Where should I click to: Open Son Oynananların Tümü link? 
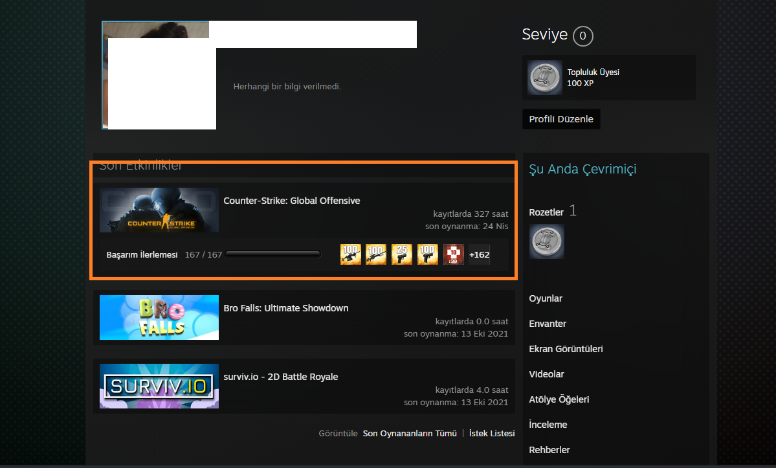[409, 434]
